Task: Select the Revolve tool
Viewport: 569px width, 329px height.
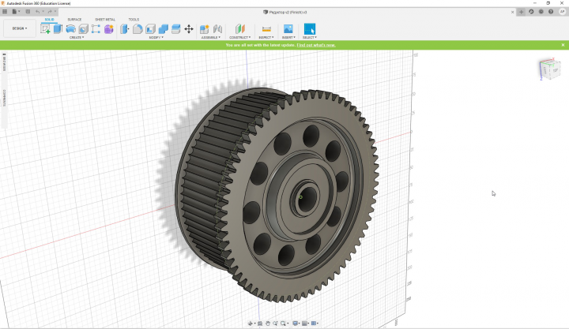Action: click(x=71, y=29)
